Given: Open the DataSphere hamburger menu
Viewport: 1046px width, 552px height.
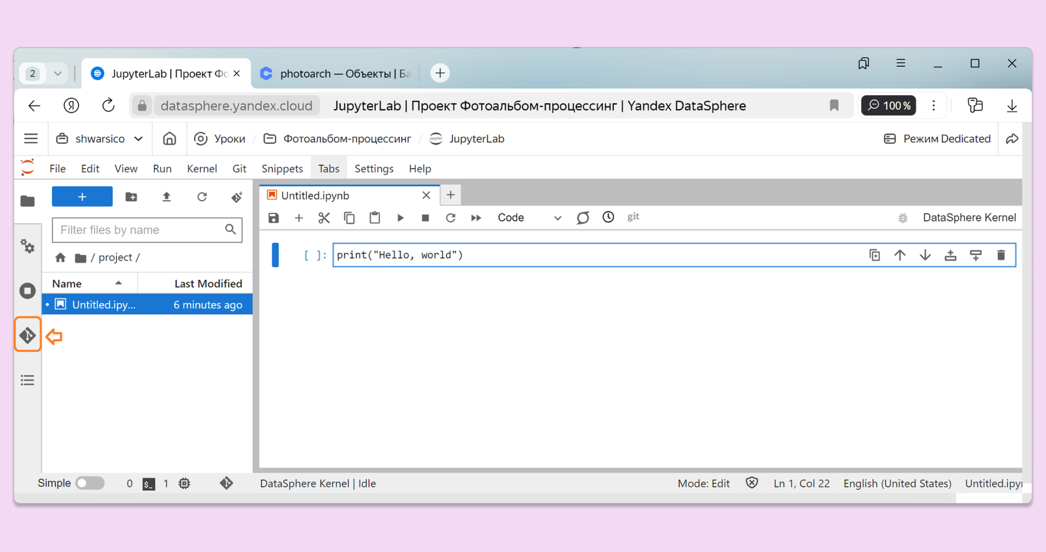Looking at the screenshot, I should point(31,139).
